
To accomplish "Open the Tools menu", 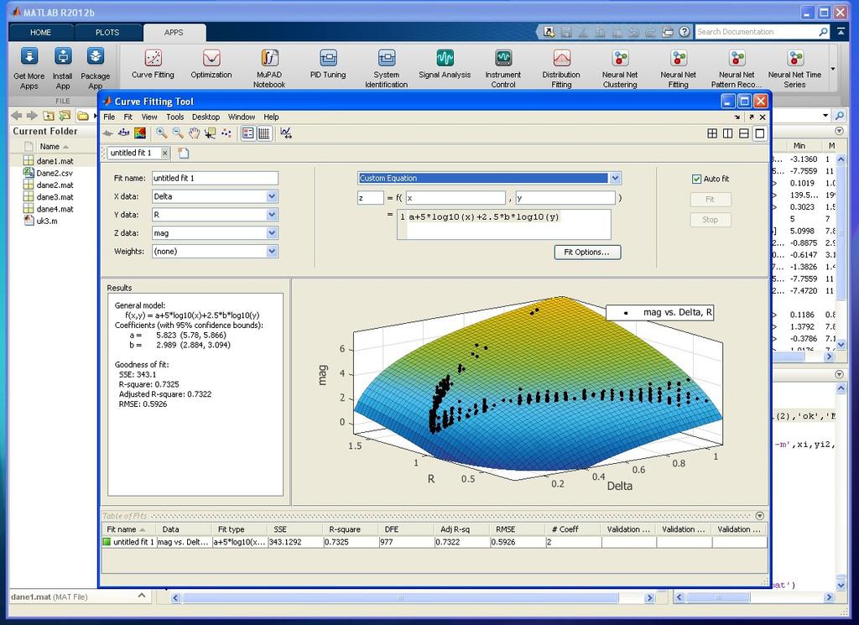I will coord(174,117).
